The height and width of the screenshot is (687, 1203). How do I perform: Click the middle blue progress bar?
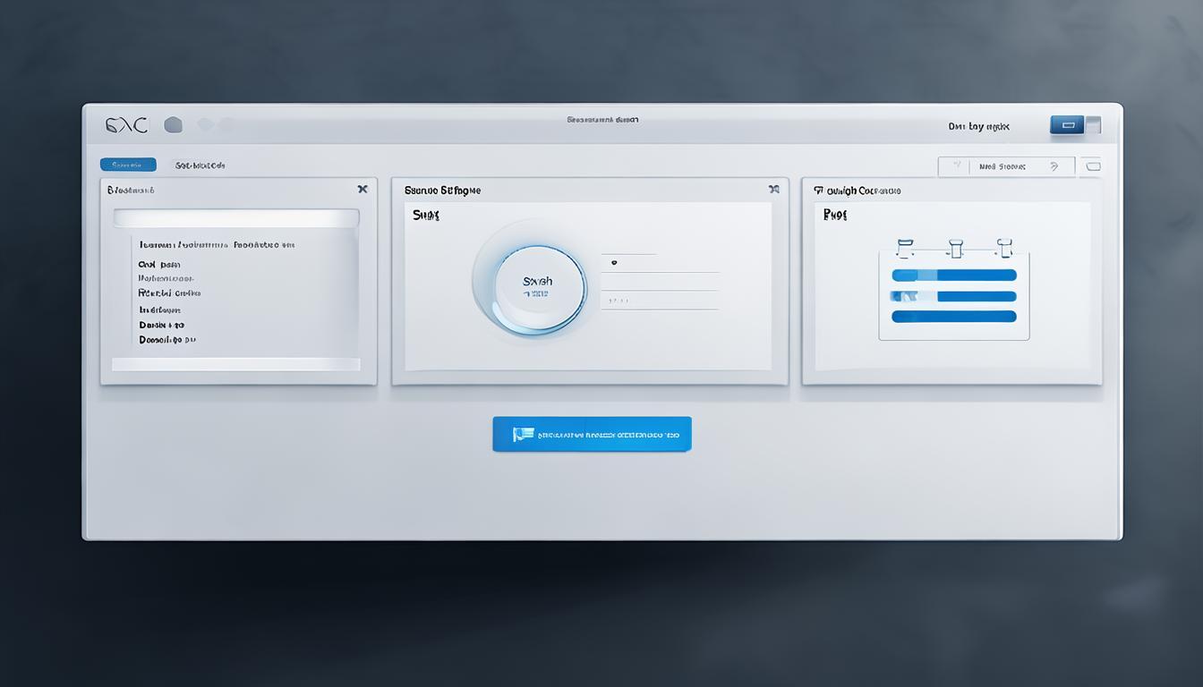coord(954,296)
